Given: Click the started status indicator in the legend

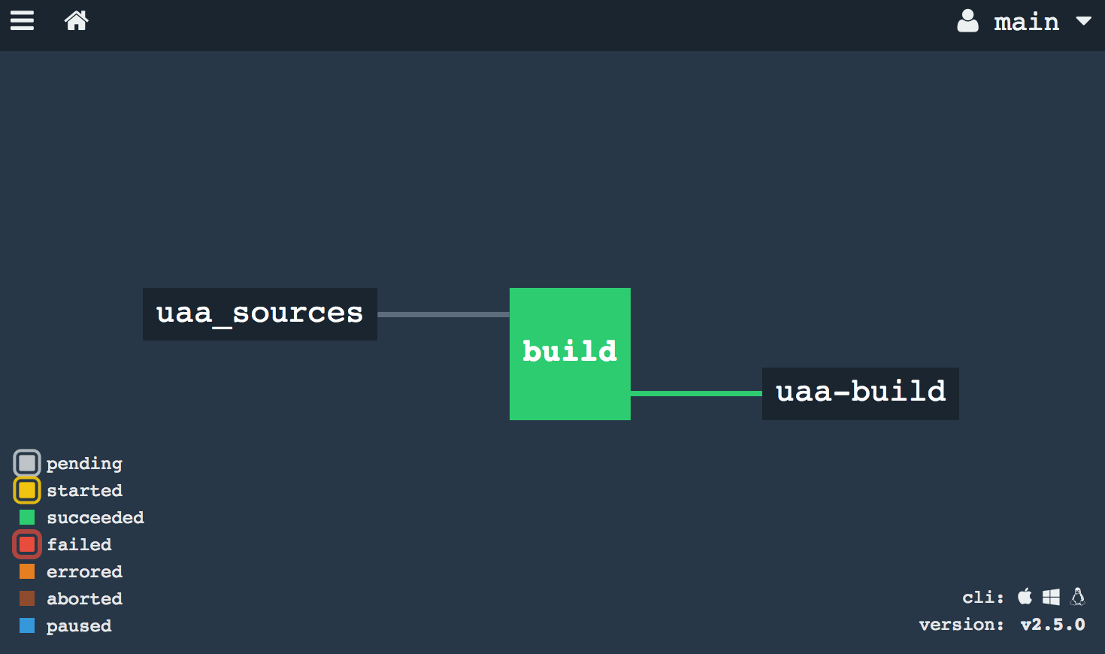Looking at the screenshot, I should (x=27, y=490).
